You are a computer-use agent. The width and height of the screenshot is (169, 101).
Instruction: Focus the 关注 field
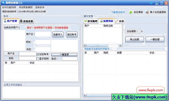[x=43, y=49]
